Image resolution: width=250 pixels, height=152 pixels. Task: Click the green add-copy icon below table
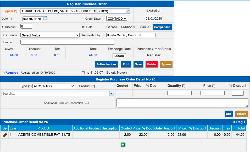123,145
